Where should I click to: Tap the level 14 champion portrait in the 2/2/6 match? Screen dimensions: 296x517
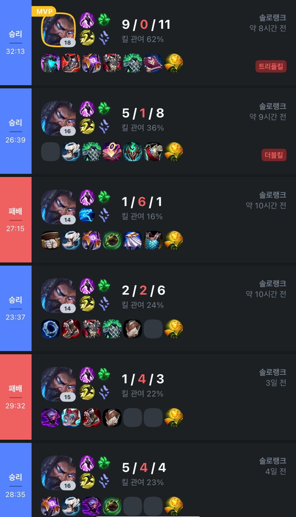click(x=58, y=296)
